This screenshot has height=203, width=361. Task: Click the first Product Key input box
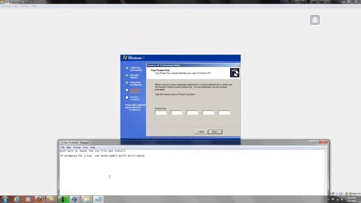161,113
